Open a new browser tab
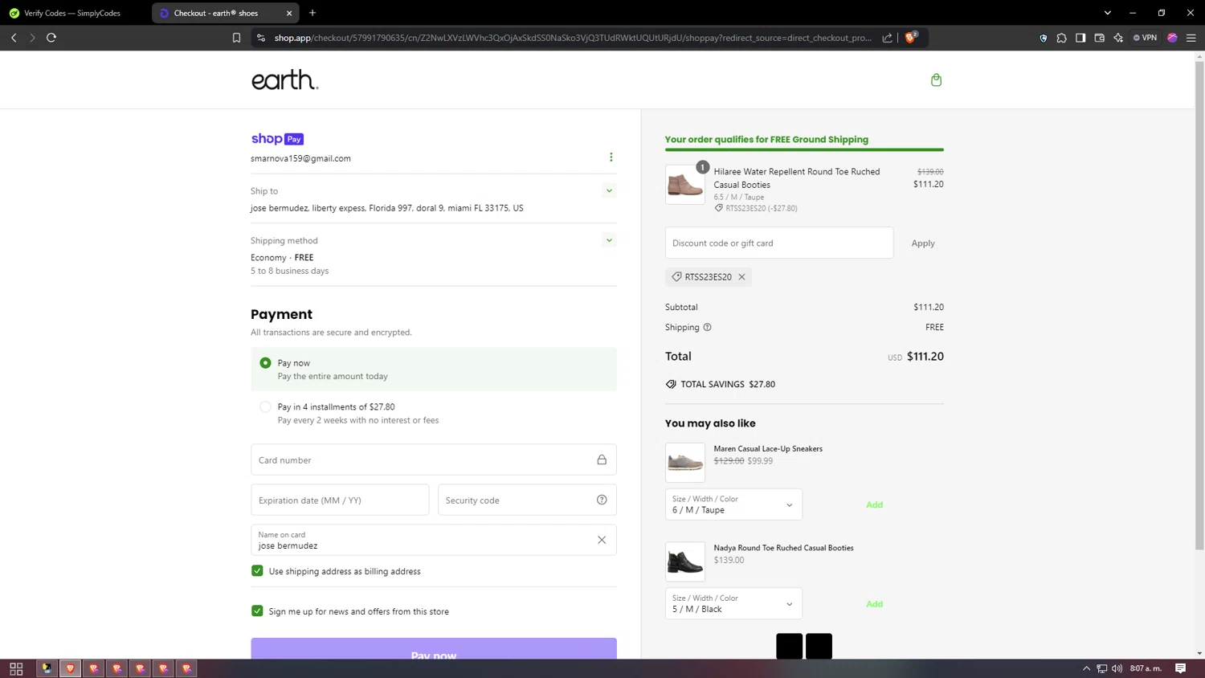The width and height of the screenshot is (1205, 678). point(312,13)
